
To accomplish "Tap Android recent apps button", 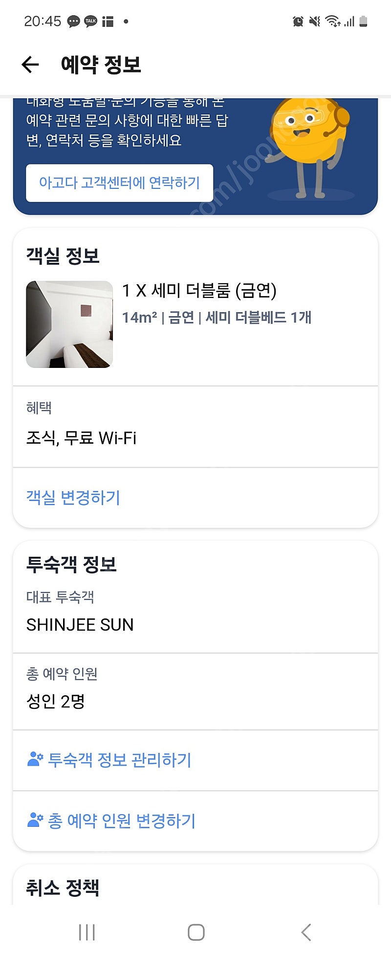I will pyautogui.click(x=87, y=932).
